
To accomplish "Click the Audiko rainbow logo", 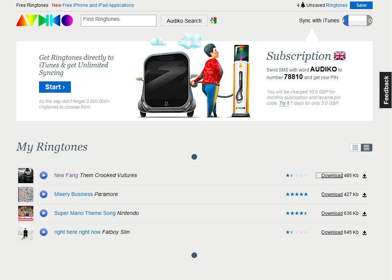I will (x=44, y=20).
